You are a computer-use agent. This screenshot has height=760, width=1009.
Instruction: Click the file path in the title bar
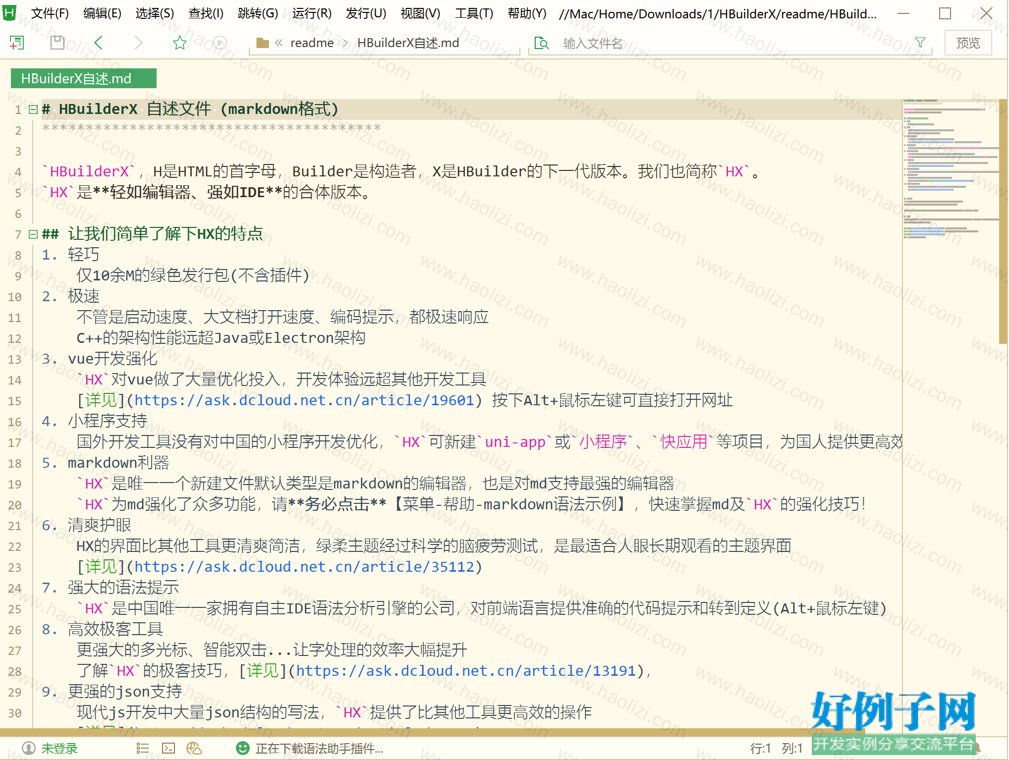pyautogui.click(x=718, y=13)
